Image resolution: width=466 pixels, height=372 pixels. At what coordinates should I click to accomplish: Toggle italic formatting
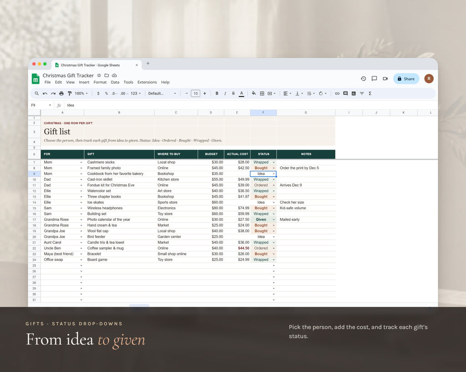pyautogui.click(x=225, y=94)
